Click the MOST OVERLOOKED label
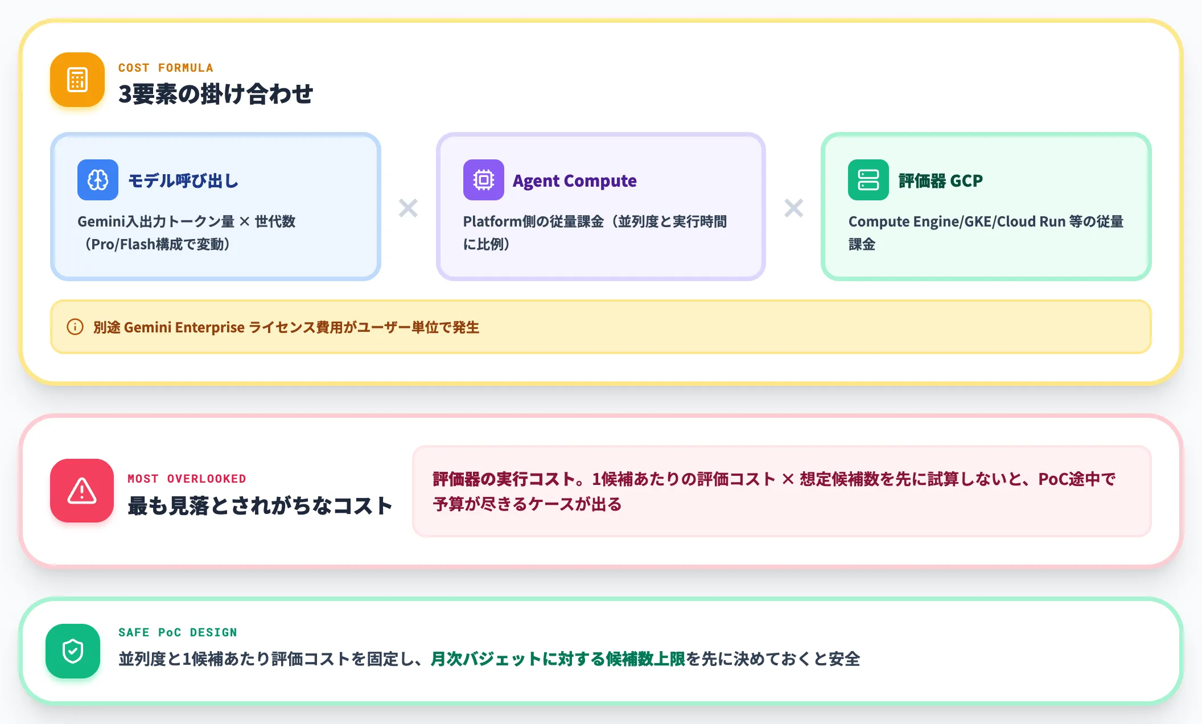This screenshot has width=1202, height=724. pyautogui.click(x=187, y=479)
